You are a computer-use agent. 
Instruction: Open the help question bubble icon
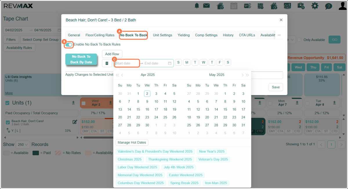point(328,6)
